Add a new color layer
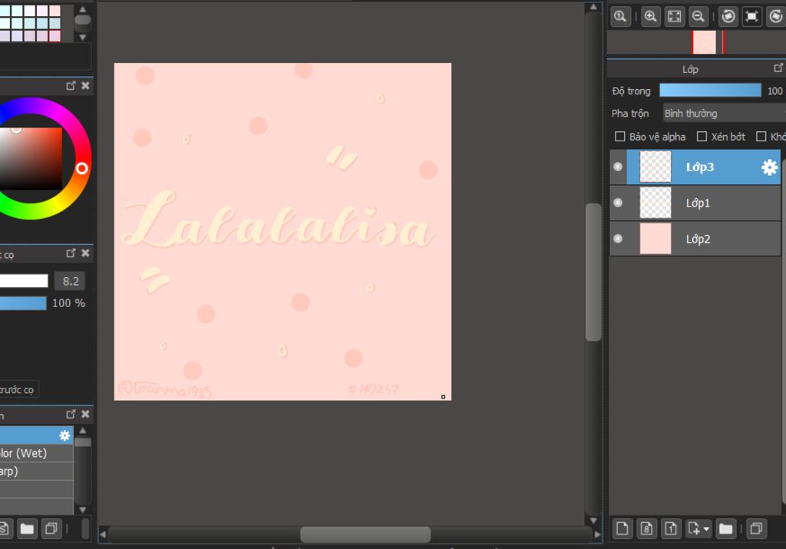The width and height of the screenshot is (786, 549). tap(623, 528)
